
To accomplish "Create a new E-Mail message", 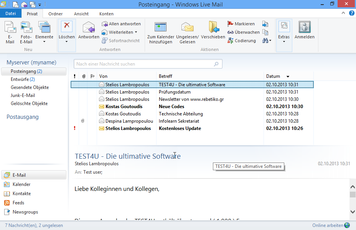I will point(10,33).
